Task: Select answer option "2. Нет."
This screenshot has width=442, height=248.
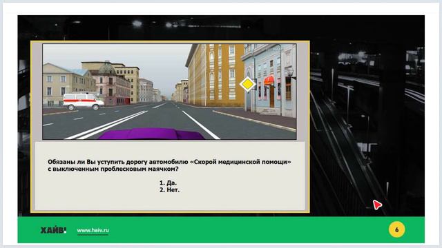Action: [x=169, y=190]
